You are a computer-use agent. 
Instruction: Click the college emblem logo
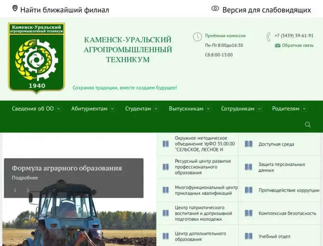tap(36, 58)
